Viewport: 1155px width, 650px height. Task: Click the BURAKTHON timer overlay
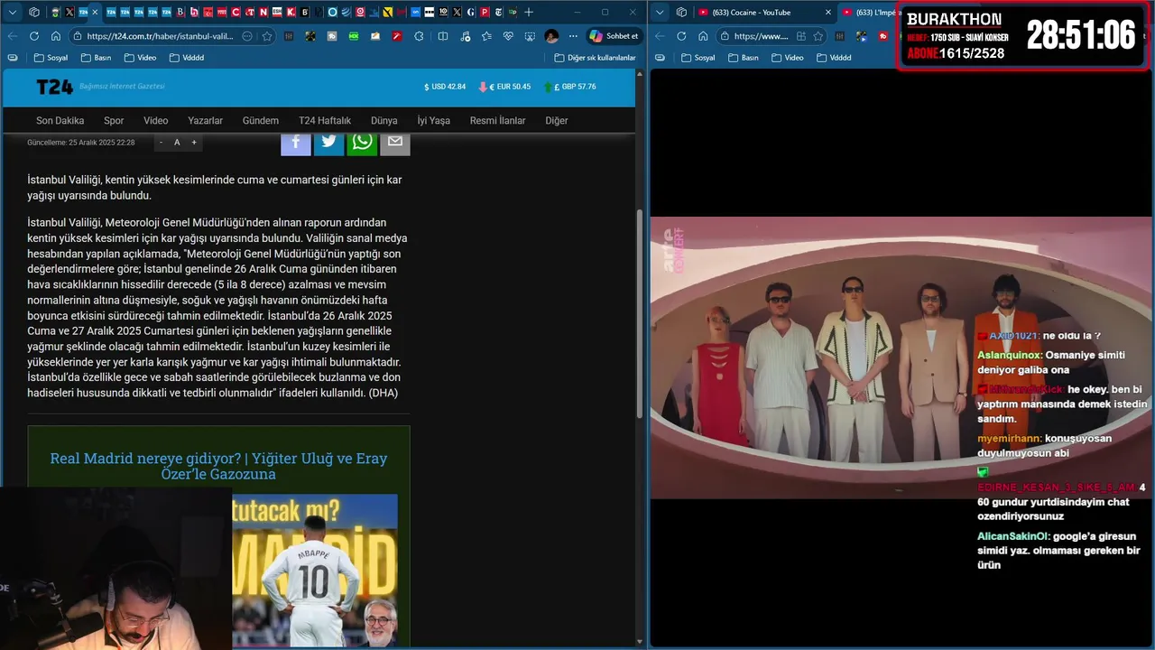click(x=1023, y=36)
